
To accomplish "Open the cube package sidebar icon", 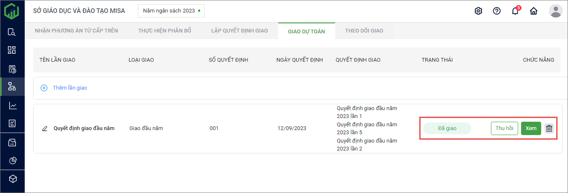I will coord(12,179).
